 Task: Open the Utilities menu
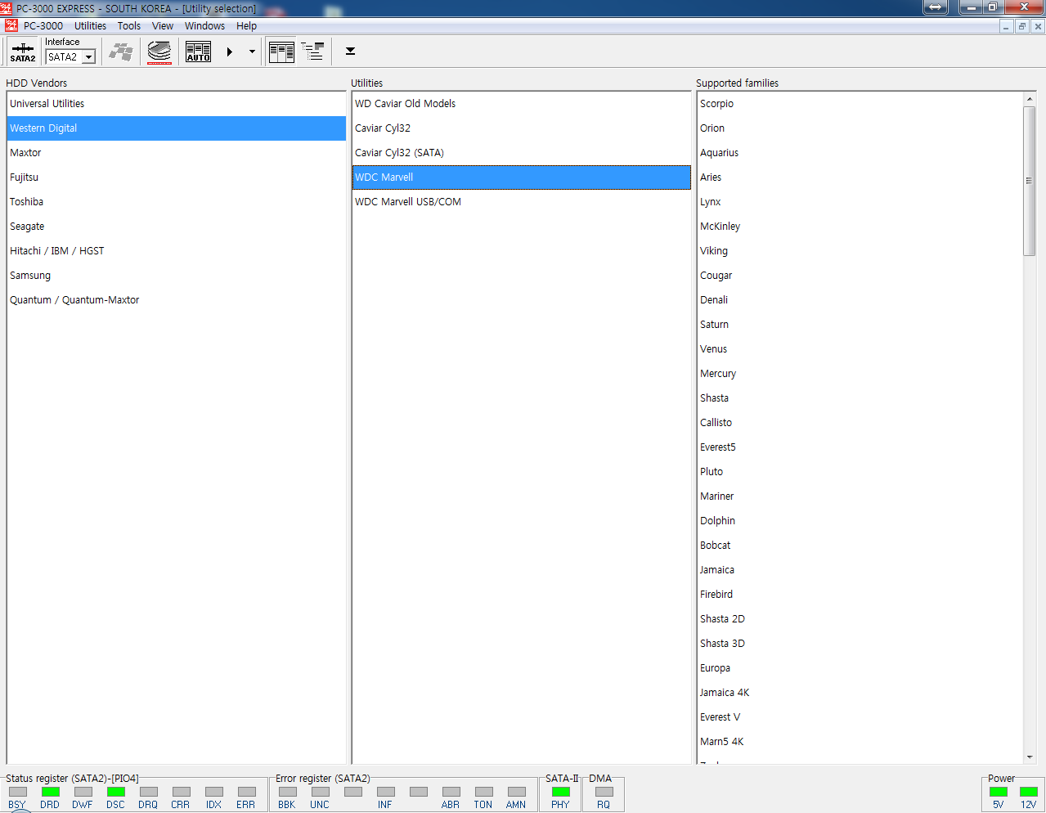click(90, 26)
